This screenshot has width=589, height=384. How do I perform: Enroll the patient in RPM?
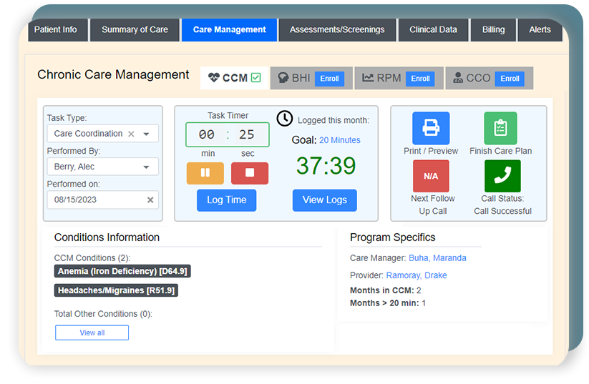click(x=420, y=79)
